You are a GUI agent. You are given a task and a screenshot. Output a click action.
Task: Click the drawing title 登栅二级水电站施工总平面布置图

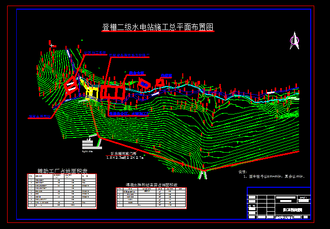tap(157, 26)
